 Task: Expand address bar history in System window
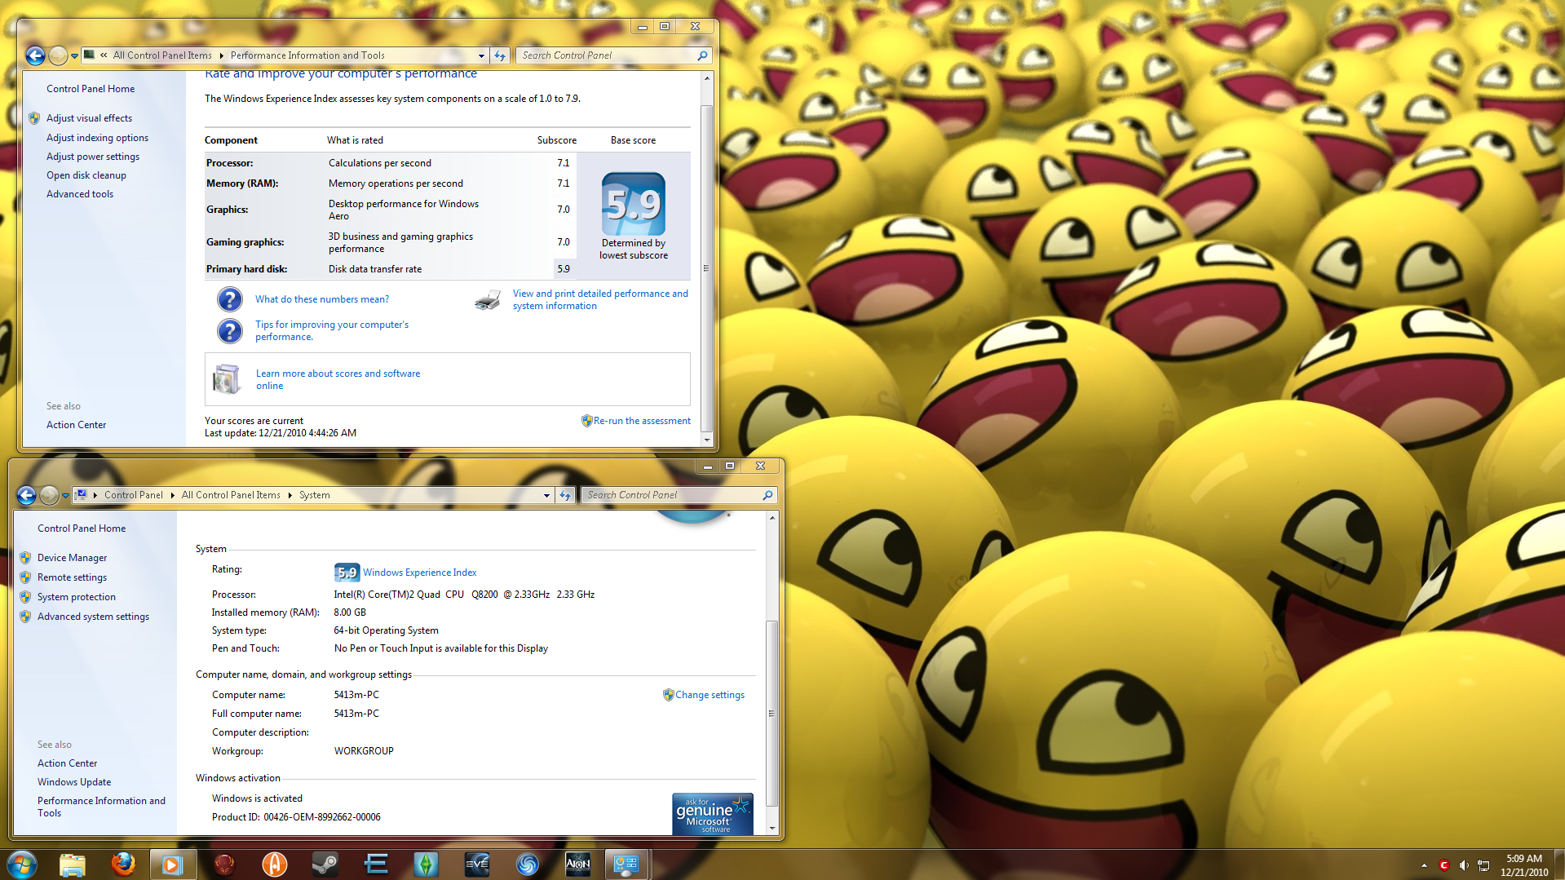pos(546,495)
